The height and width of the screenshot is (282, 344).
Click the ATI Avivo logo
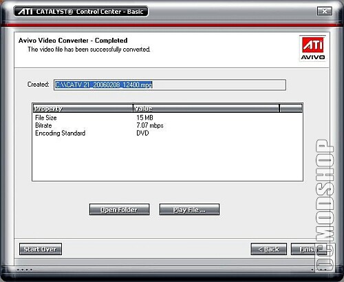coord(313,48)
